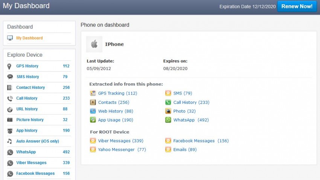This screenshot has width=320, height=180.
Task: Open the sidebar Facebook Messages entry
Action: click(x=35, y=174)
